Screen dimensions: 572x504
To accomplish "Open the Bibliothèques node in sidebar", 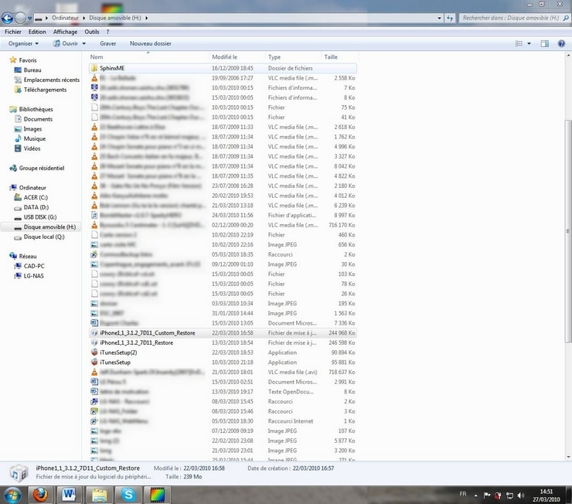I will (x=36, y=110).
